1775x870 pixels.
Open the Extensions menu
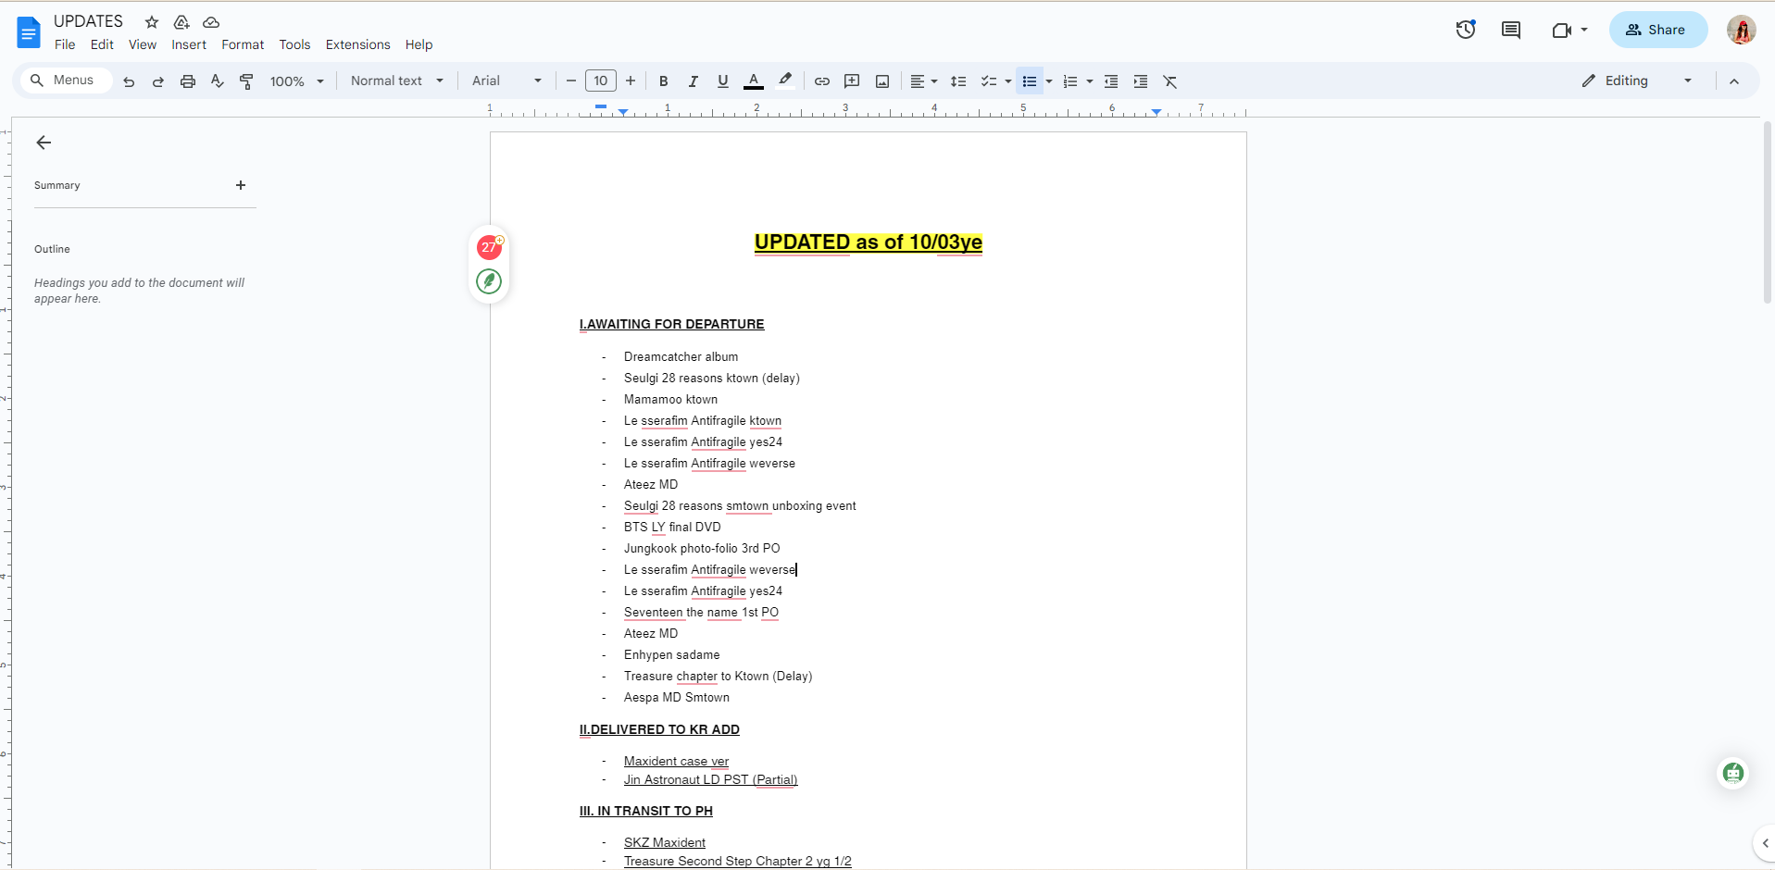click(x=357, y=44)
